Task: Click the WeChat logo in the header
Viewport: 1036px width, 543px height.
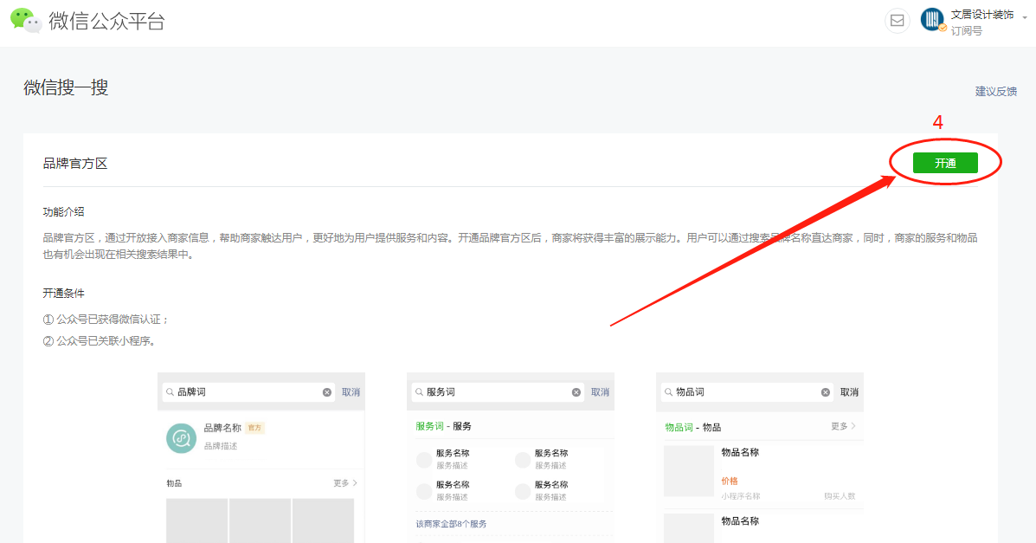Action: pyautogui.click(x=27, y=21)
